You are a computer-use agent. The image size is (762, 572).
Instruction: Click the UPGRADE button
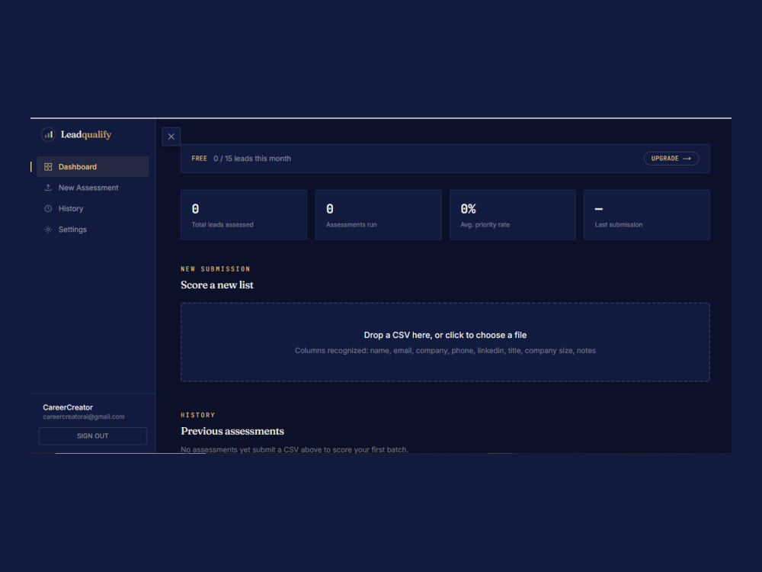click(x=671, y=159)
